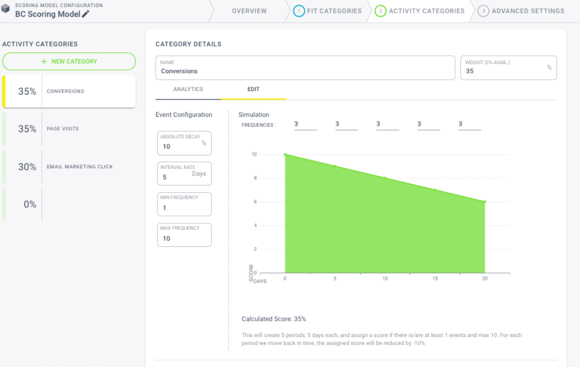Click the pencil icon beside BC Scoring Model
This screenshot has height=367, width=580.
pos(86,14)
